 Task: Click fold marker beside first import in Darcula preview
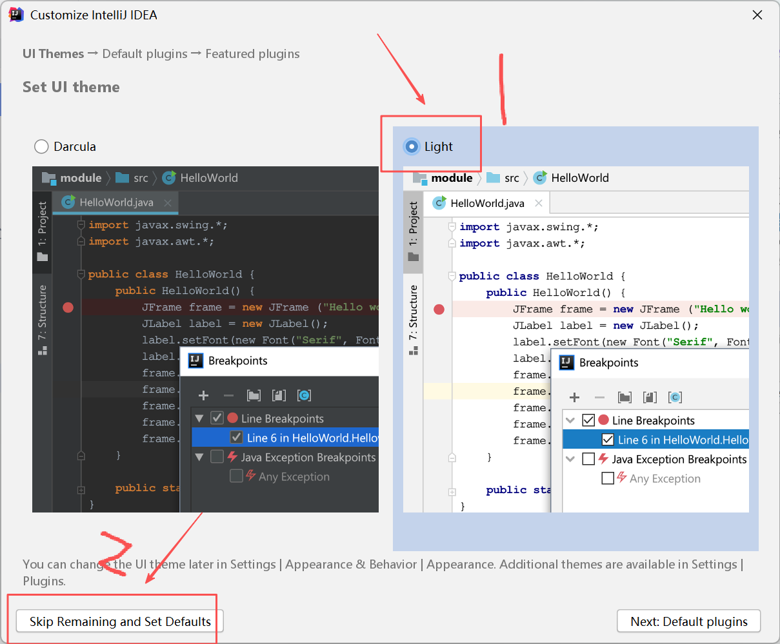[x=81, y=225]
